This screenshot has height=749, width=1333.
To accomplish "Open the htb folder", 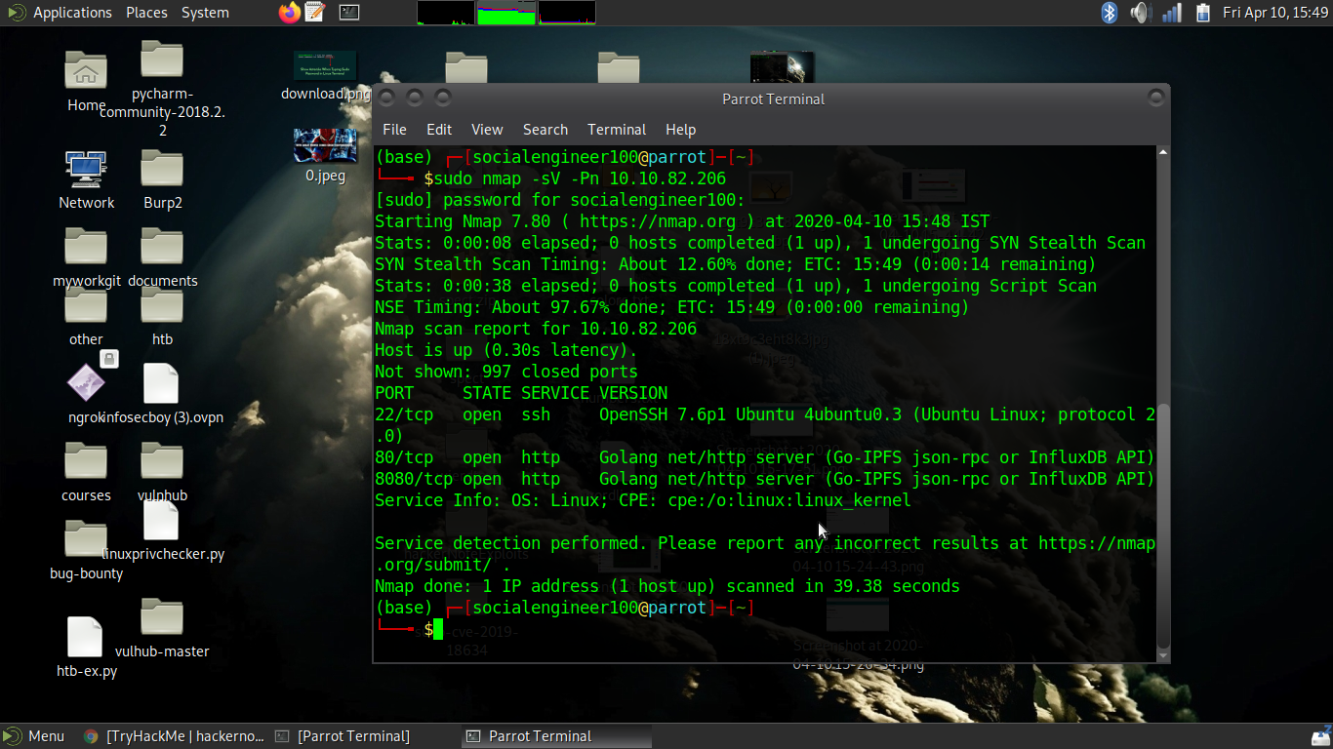I will [x=162, y=317].
